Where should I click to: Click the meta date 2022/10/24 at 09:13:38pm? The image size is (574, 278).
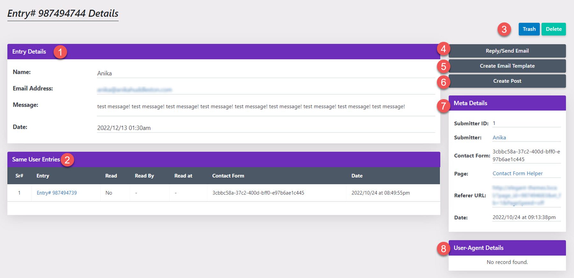point(524,217)
